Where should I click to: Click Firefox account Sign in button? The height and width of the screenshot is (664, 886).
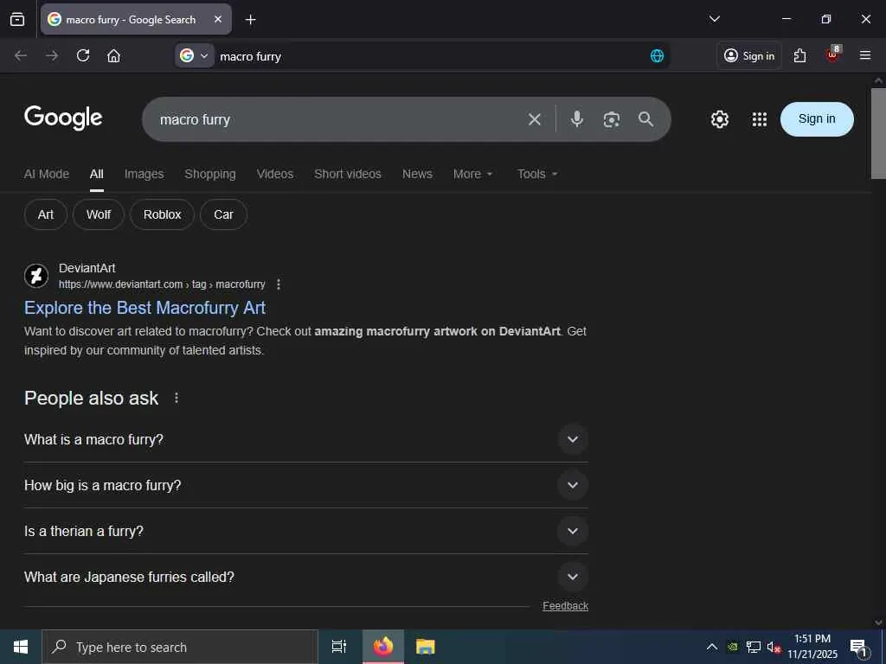point(749,56)
